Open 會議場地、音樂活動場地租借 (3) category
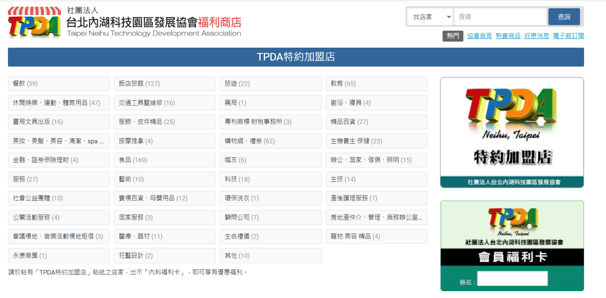The height and width of the screenshot is (298, 606). point(59,236)
